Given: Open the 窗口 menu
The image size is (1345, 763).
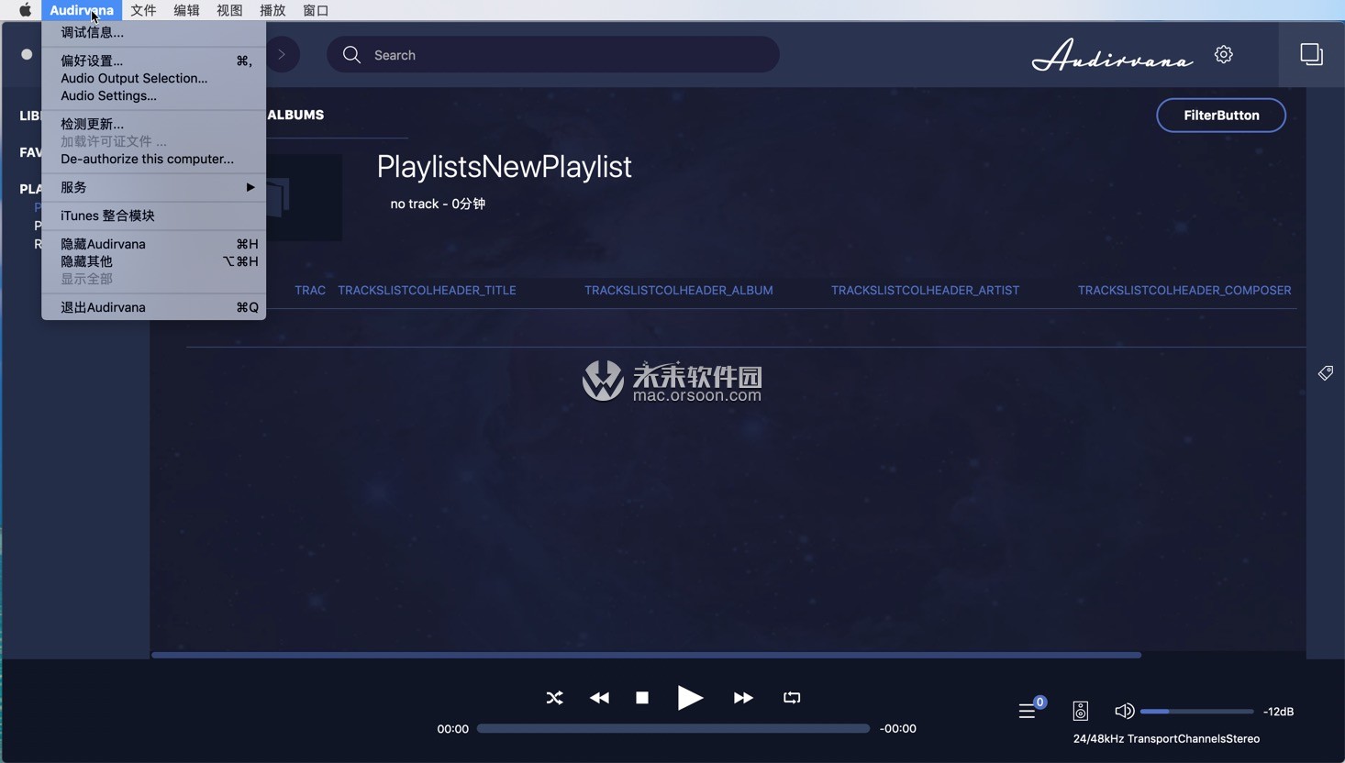Looking at the screenshot, I should coord(316,10).
